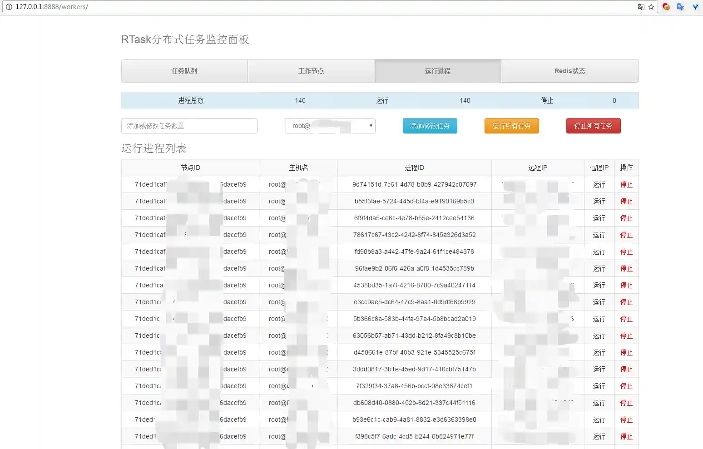The image size is (703, 449).
Task: Click the translate page icon in address bar
Action: (641, 7)
